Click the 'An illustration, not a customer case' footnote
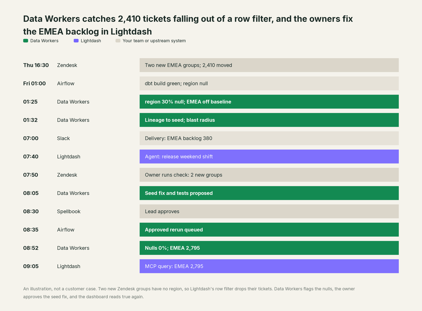422x311 pixels. pos(189,293)
